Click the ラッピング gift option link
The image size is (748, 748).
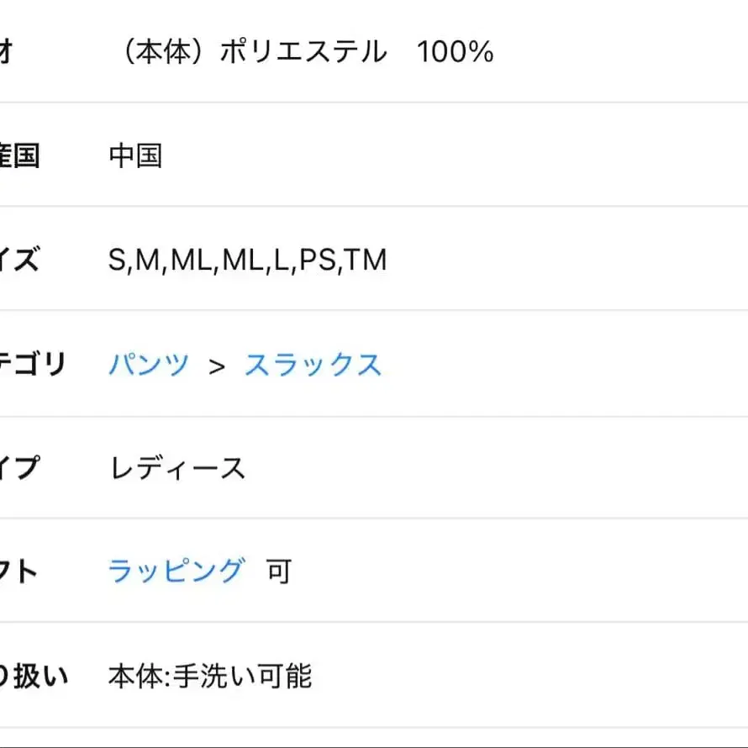coord(176,570)
